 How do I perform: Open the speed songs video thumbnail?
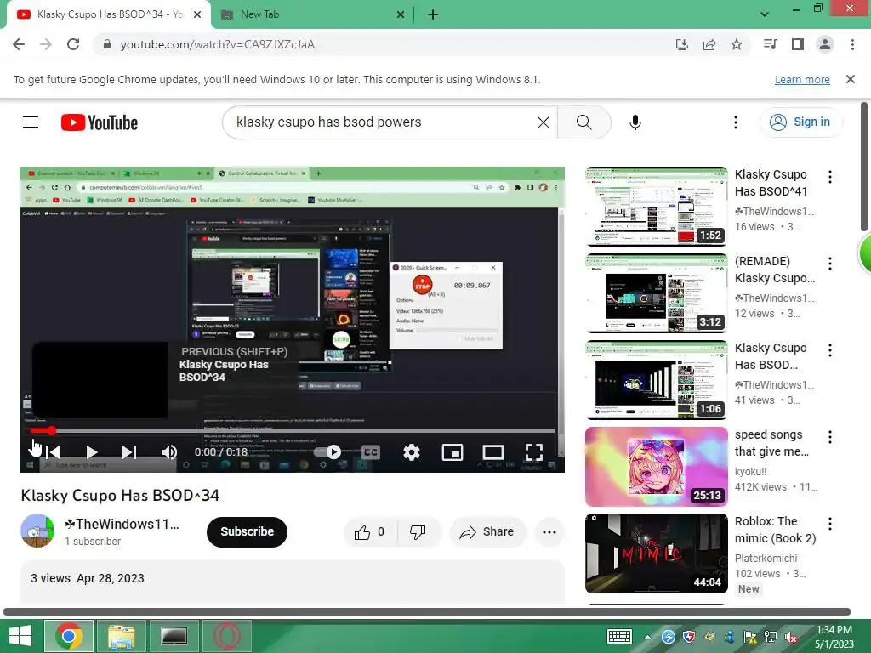point(657,467)
